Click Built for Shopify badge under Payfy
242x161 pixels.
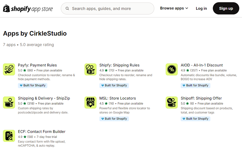pos(33,85)
